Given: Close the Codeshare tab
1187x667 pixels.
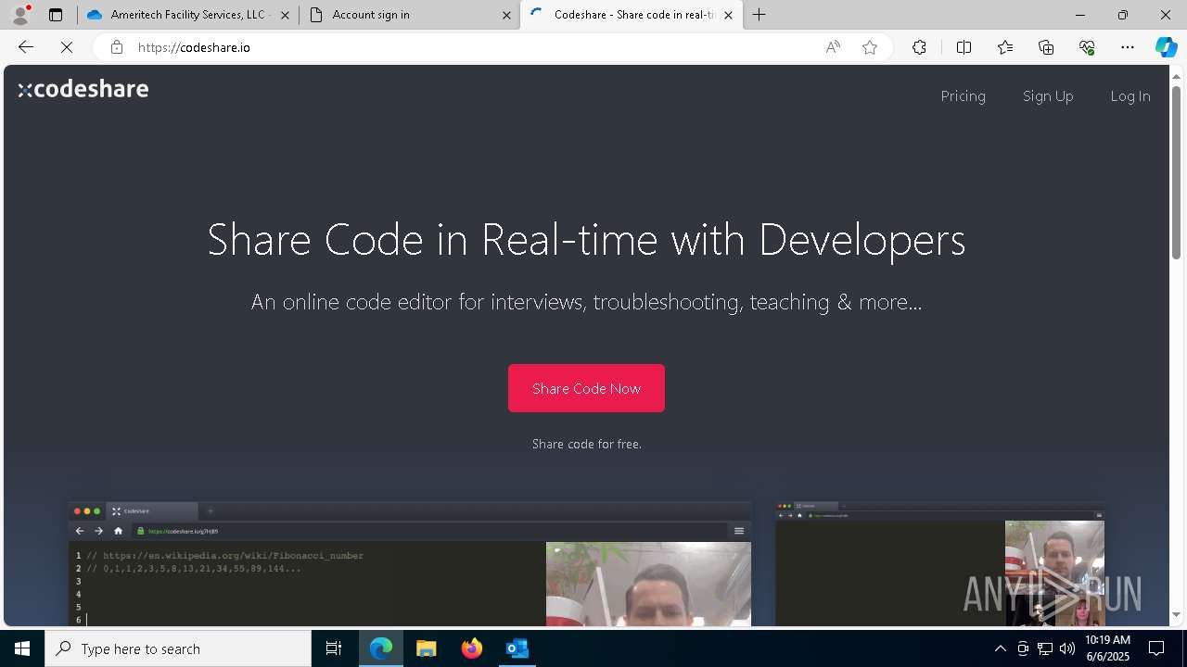Looking at the screenshot, I should pos(728,15).
